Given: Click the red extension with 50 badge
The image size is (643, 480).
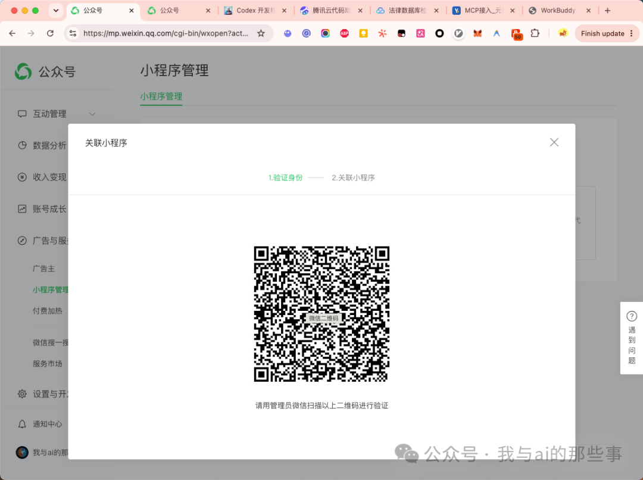Looking at the screenshot, I should [516, 34].
